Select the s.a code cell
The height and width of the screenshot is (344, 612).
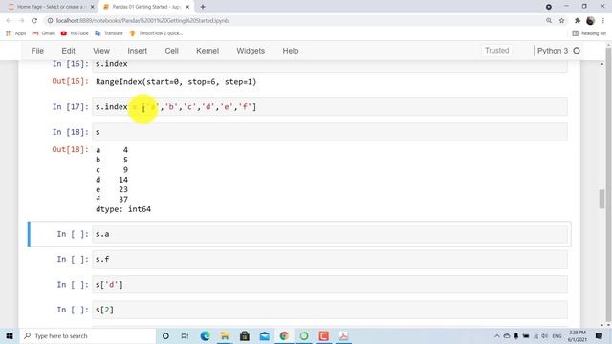pyautogui.click(x=330, y=234)
